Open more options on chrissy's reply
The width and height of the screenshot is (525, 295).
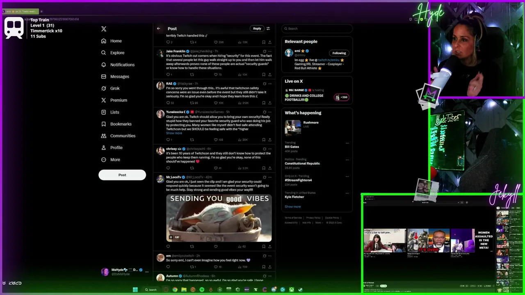[x=269, y=149]
